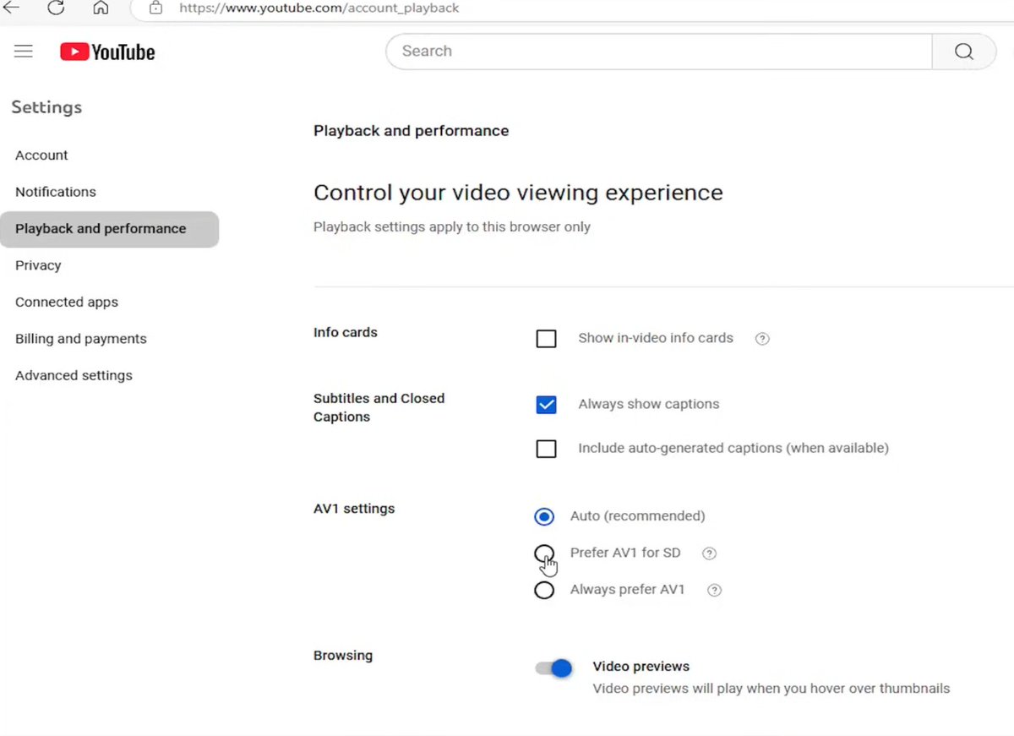Click the magnifying glass search button
The width and height of the screenshot is (1014, 736).
(x=964, y=52)
